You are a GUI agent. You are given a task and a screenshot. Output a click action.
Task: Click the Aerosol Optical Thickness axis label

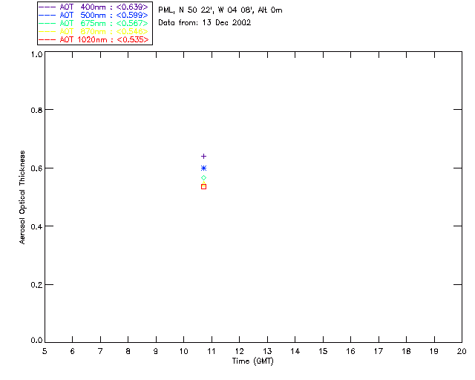coord(22,197)
